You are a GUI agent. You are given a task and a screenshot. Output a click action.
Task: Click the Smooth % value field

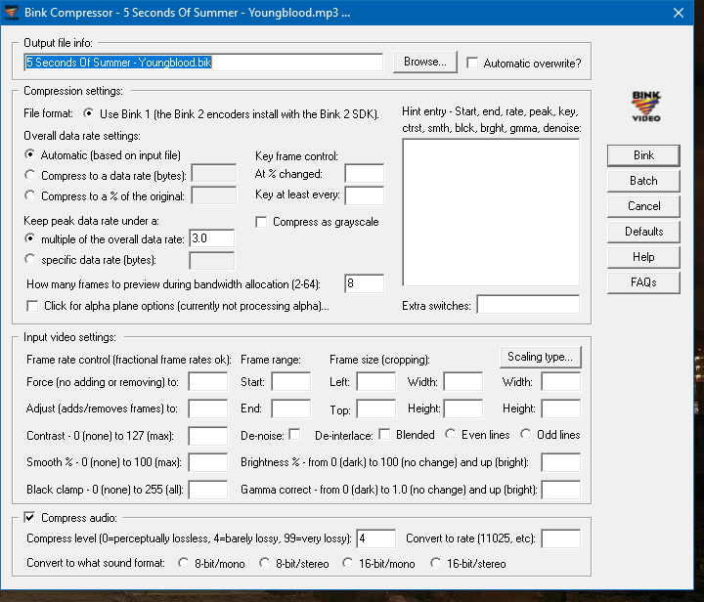point(208,462)
